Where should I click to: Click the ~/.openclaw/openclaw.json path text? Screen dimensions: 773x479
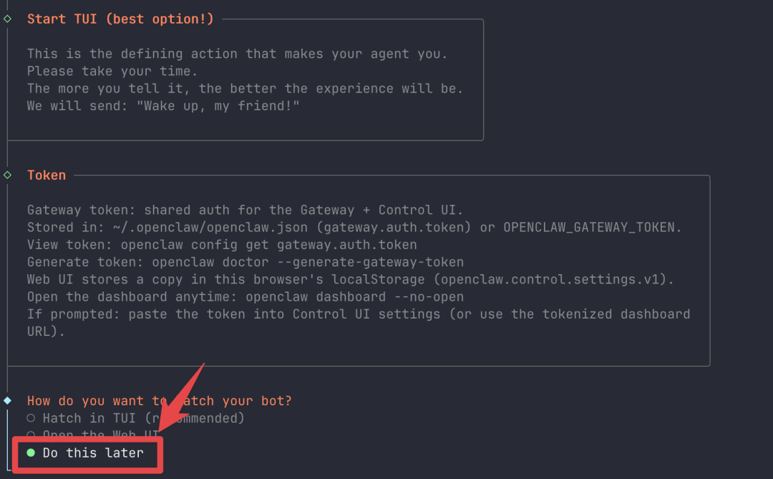tap(210, 228)
